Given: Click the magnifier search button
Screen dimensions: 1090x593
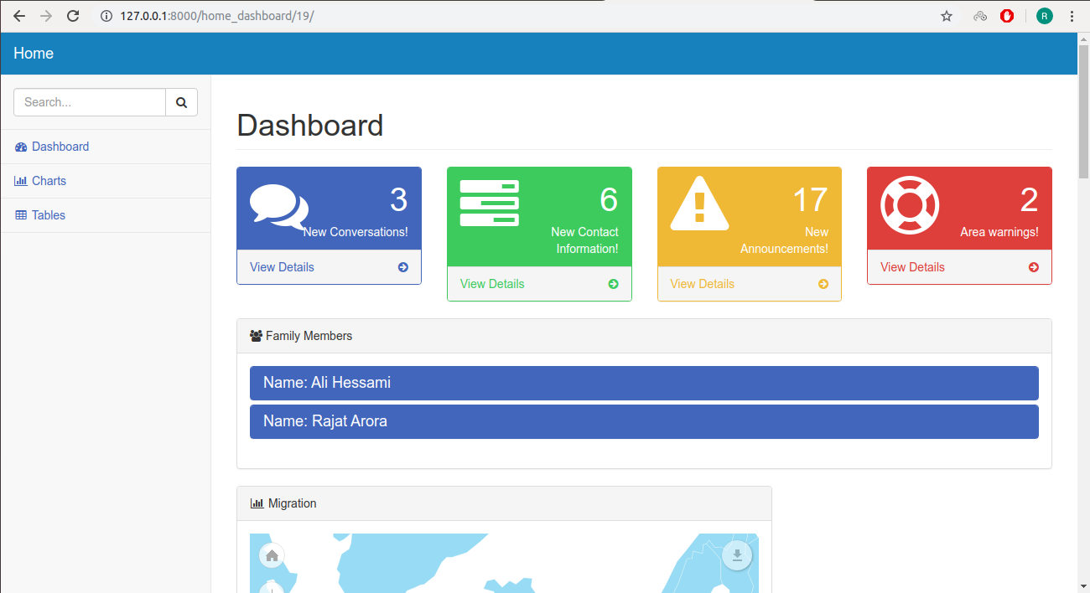Looking at the screenshot, I should pyautogui.click(x=181, y=102).
